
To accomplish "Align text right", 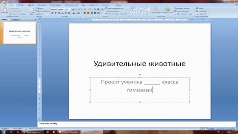I will pos(91,13).
